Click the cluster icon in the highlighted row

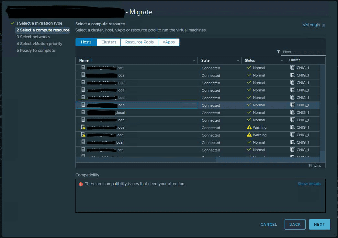tap(293, 105)
